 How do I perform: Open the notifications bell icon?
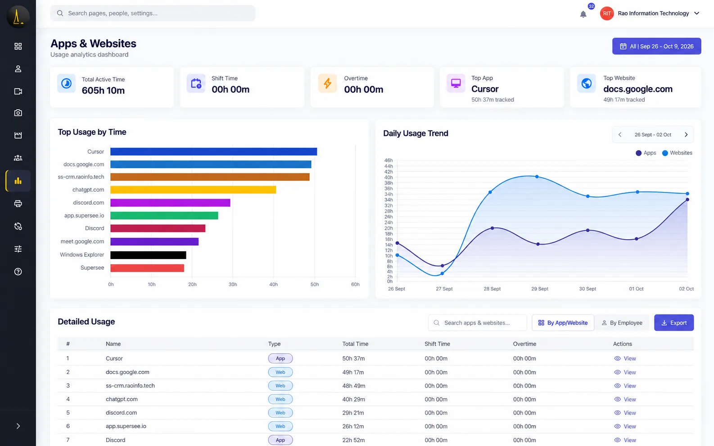(583, 14)
